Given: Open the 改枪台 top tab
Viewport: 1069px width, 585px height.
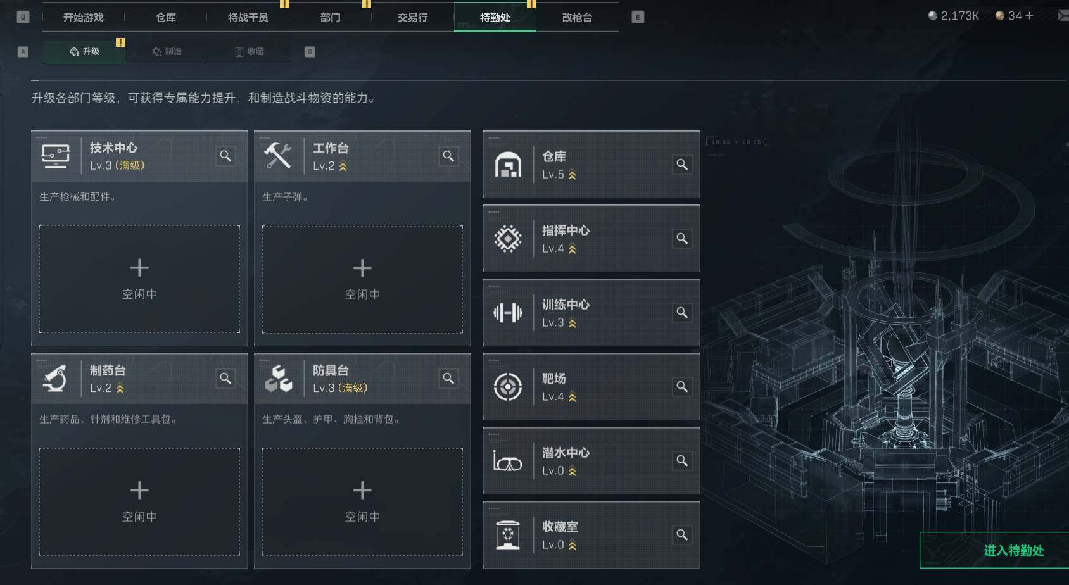Looking at the screenshot, I should click(x=578, y=17).
